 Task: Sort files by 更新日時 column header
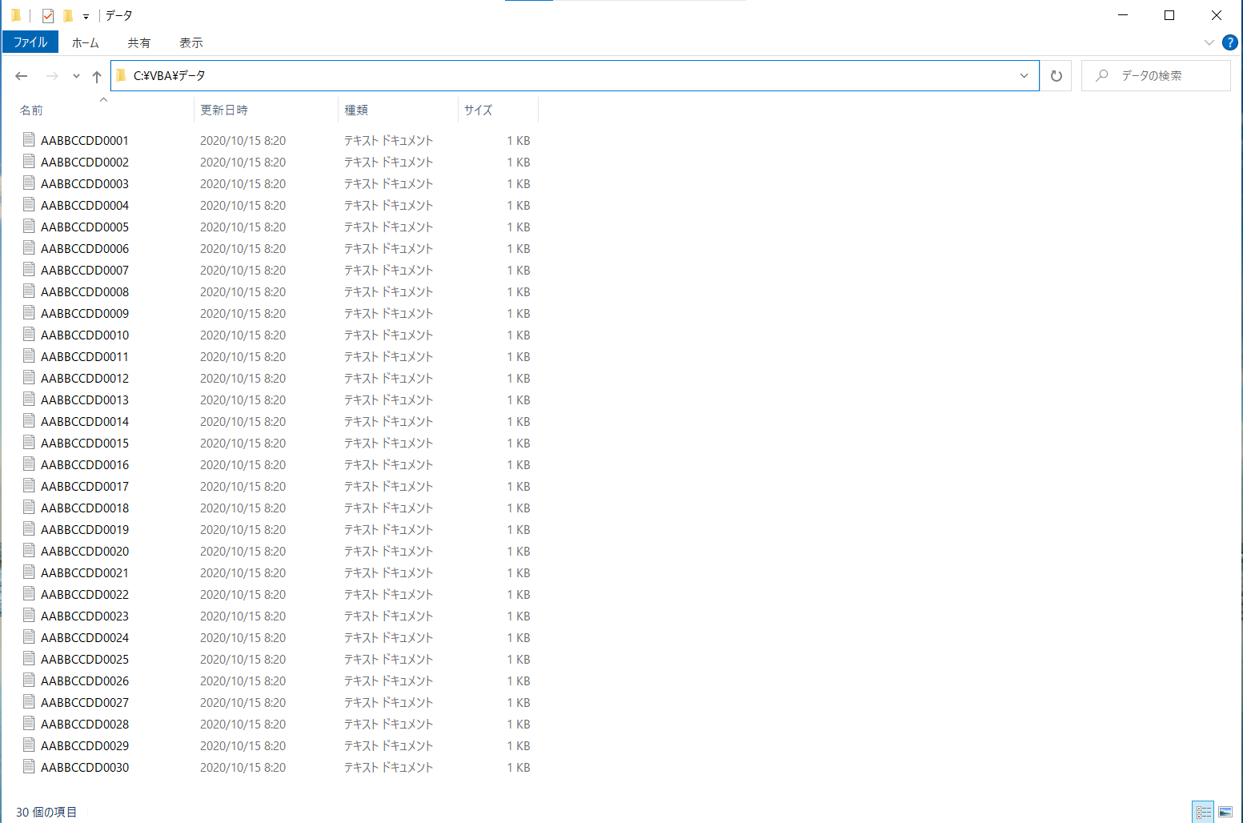point(224,110)
